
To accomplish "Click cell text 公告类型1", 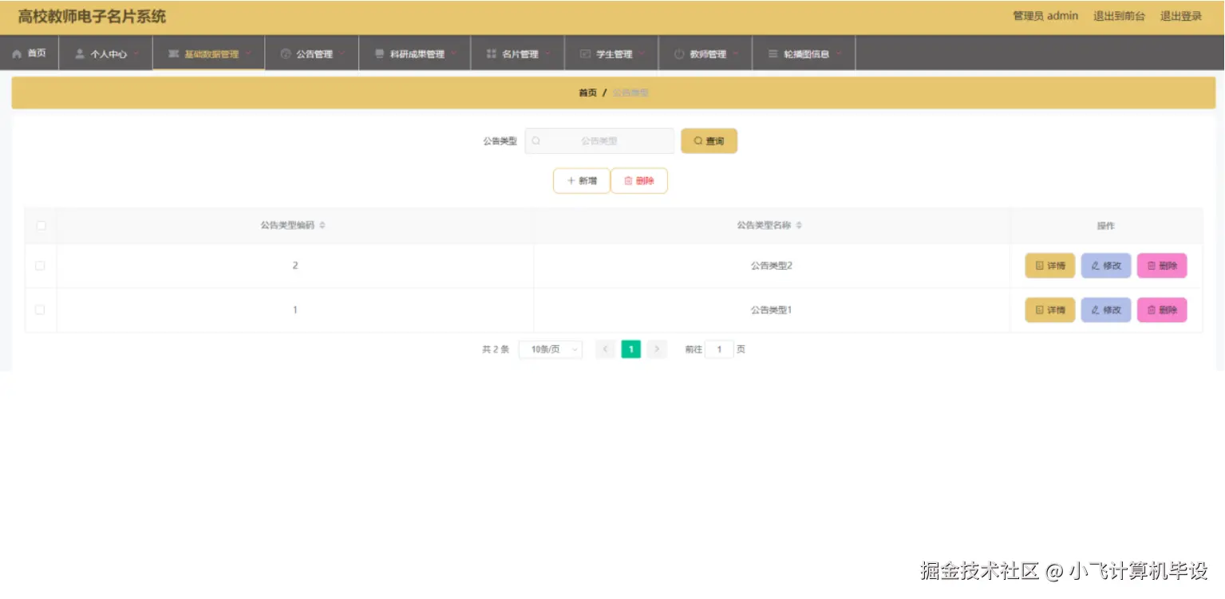I will coord(771,309).
